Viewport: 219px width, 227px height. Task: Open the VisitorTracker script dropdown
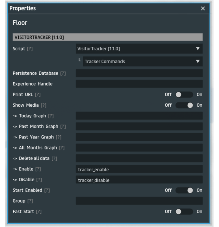pos(139,49)
